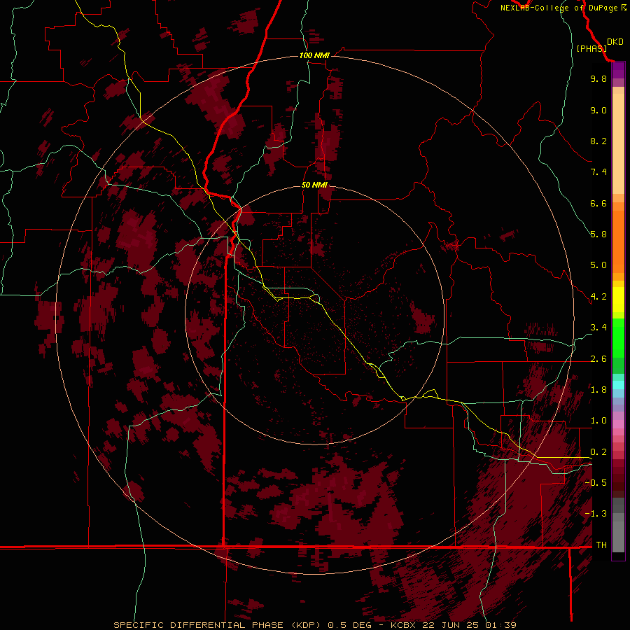Click the 2.6 scale value
630x630 pixels.
click(598, 358)
